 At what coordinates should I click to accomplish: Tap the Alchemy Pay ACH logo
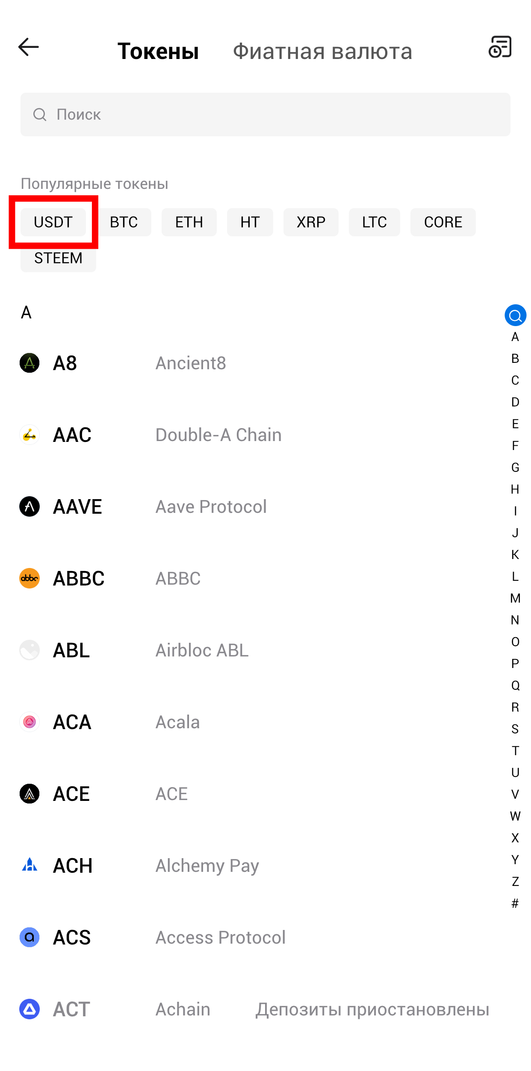click(29, 865)
